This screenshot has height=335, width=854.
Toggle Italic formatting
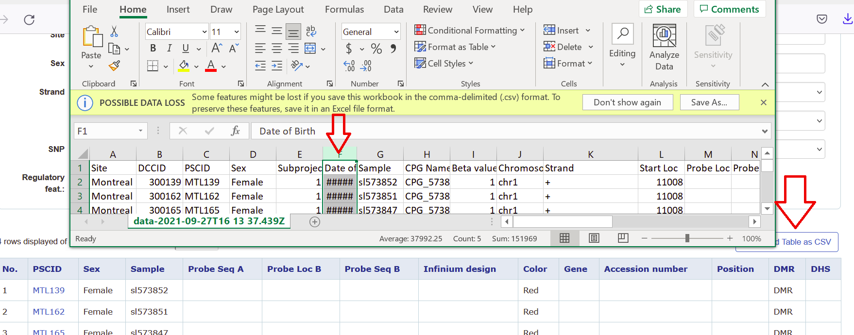click(x=169, y=48)
